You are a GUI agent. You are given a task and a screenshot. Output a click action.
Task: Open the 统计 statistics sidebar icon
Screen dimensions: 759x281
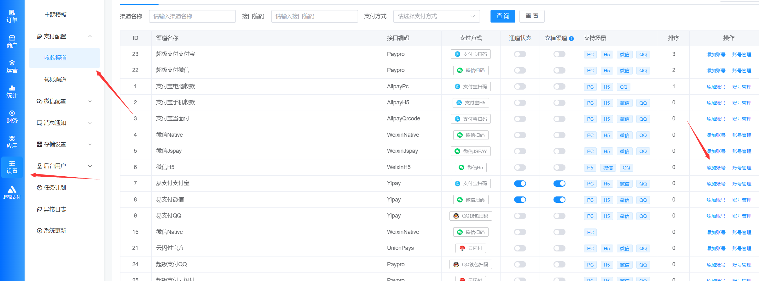point(12,92)
